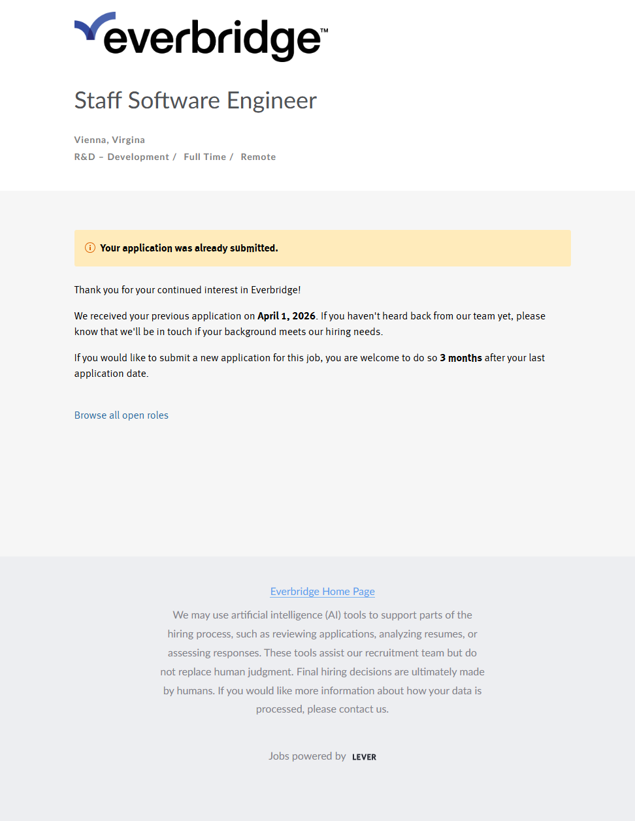Click the Vienna, Virgina location text
The image size is (635, 821).
(110, 140)
